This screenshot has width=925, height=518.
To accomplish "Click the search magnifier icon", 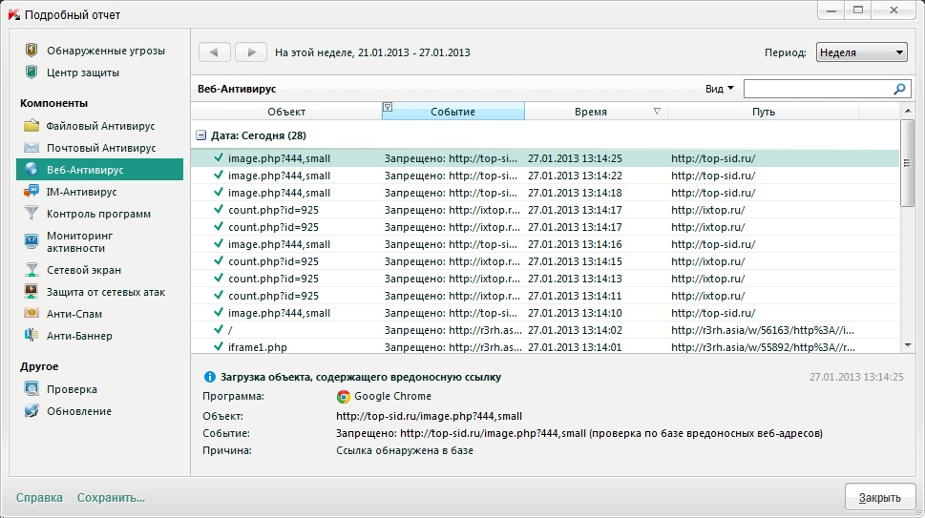I will pyautogui.click(x=898, y=89).
